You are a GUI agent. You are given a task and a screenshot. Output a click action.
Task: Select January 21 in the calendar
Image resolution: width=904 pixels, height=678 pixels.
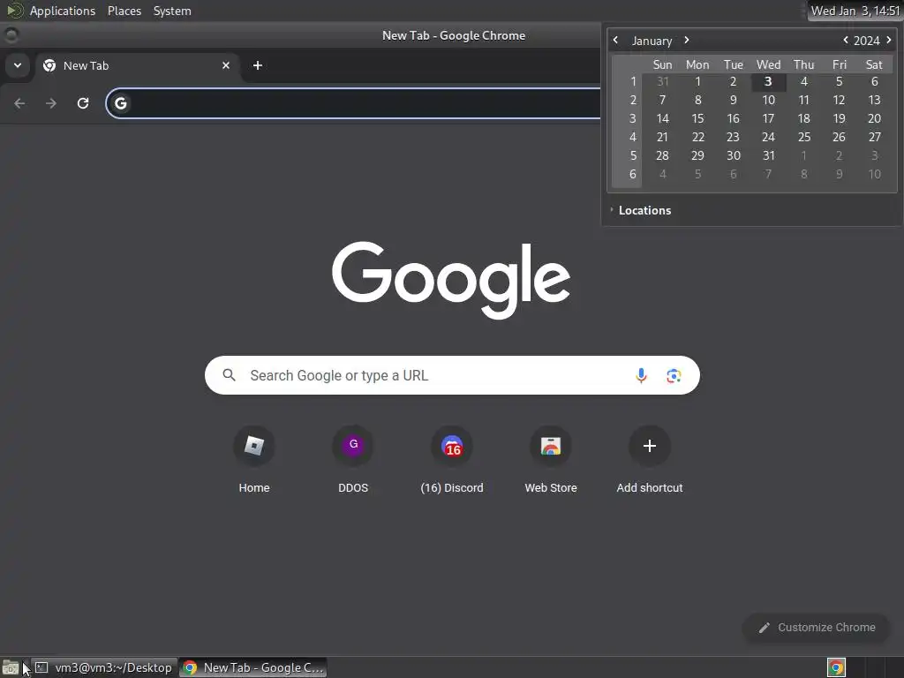coord(662,137)
